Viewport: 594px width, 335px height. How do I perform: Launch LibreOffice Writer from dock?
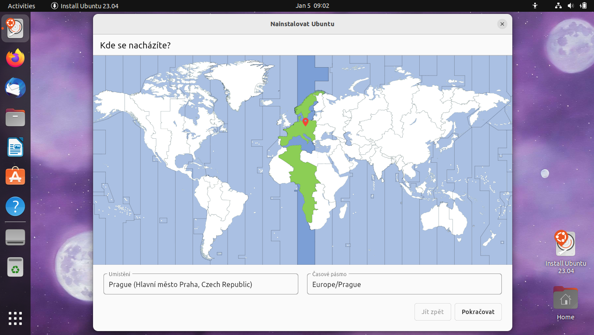point(15,147)
